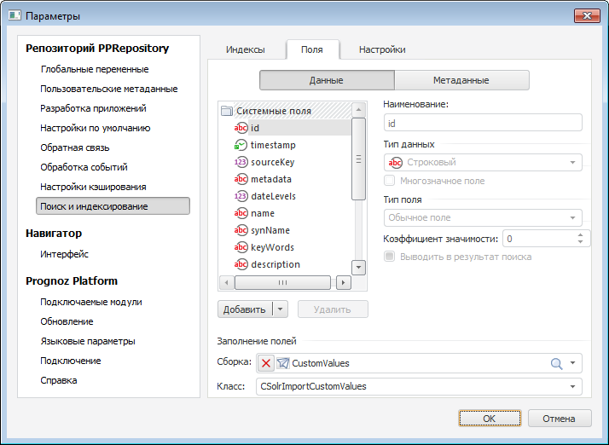Open the Обновление section

click(x=67, y=321)
